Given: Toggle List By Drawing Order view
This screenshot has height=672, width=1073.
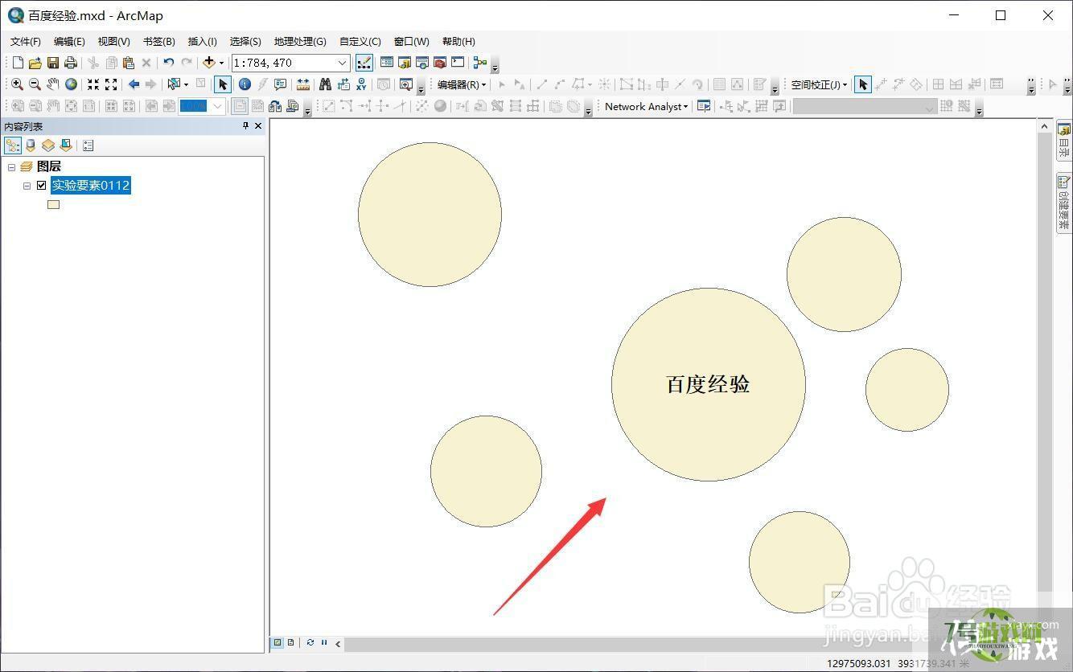Looking at the screenshot, I should (13, 145).
